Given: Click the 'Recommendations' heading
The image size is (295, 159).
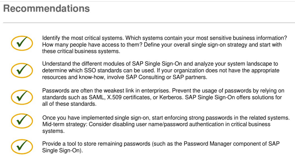Looking at the screenshot, I should coord(46,8).
